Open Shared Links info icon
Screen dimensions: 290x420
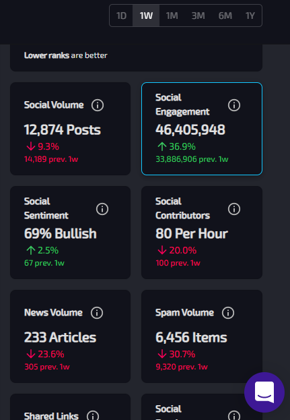point(93,416)
